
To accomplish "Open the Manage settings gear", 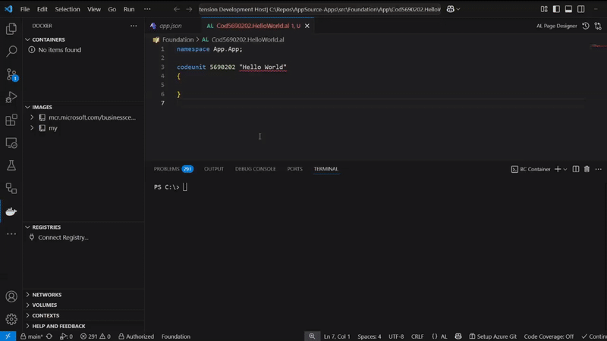I will pyautogui.click(x=11, y=319).
